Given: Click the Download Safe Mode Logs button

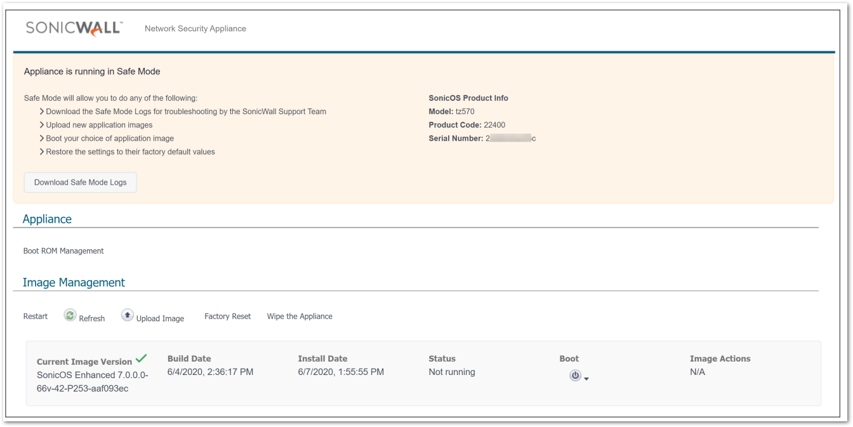Looking at the screenshot, I should tap(81, 182).
